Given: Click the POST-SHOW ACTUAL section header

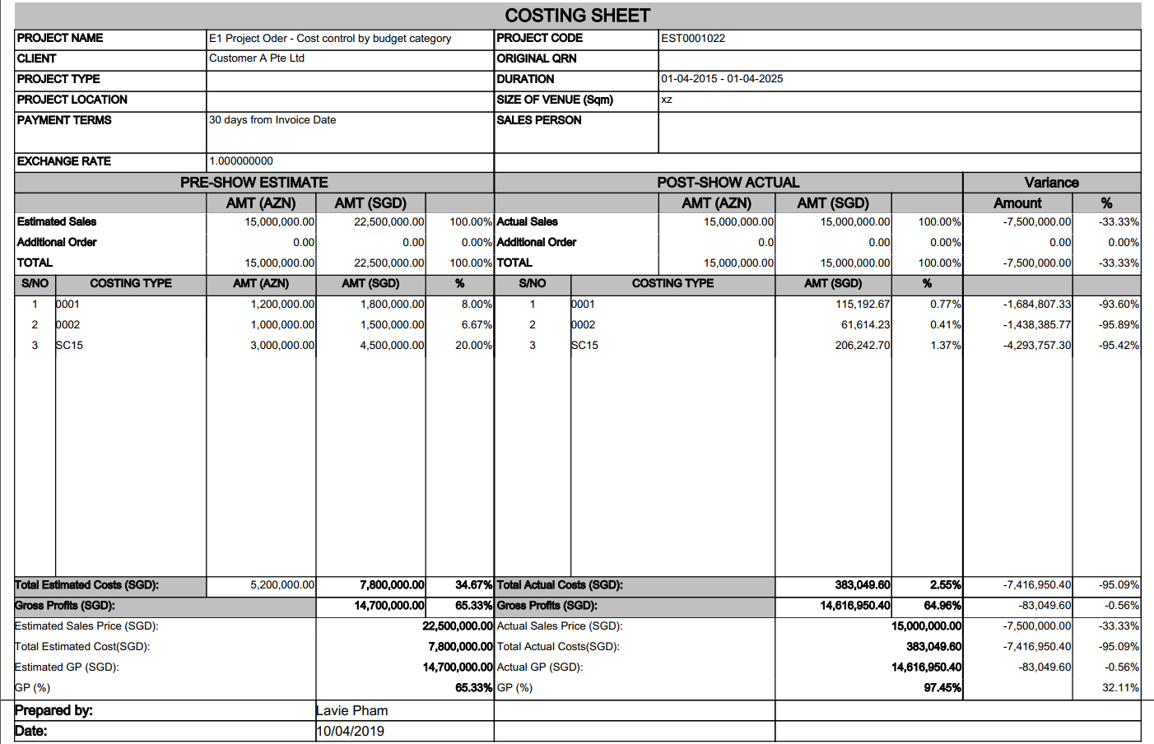Looking at the screenshot, I should [x=728, y=183].
